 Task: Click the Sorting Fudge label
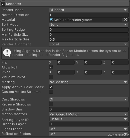[x=13, y=30]
